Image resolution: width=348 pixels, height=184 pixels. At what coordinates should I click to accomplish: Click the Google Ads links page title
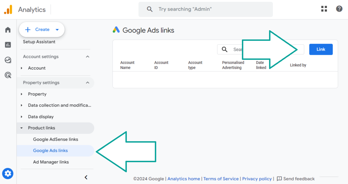click(x=148, y=30)
